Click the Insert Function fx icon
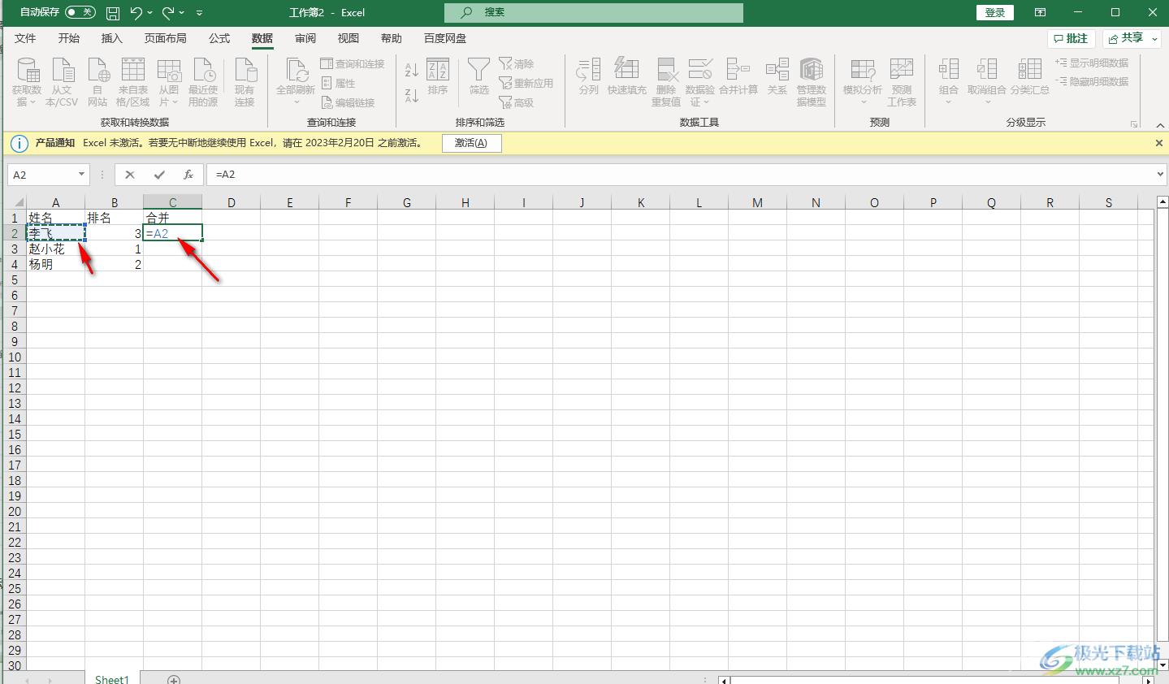1169x684 pixels. coord(188,175)
